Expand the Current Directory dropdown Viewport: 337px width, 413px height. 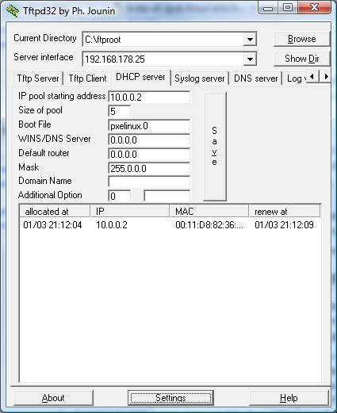coord(250,40)
